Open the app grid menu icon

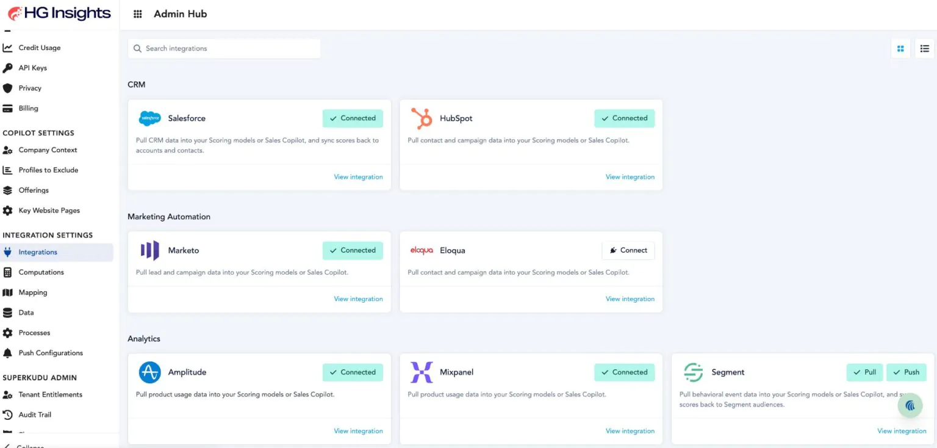[138, 14]
